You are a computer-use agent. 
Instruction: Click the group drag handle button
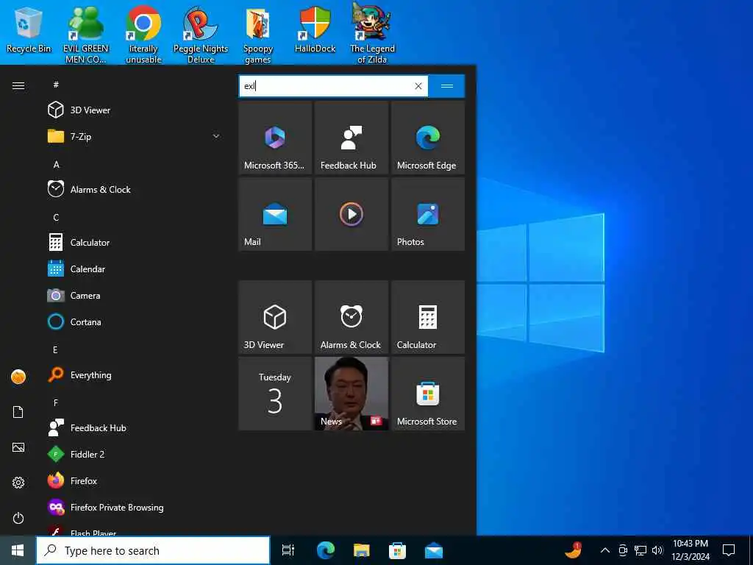(x=446, y=86)
